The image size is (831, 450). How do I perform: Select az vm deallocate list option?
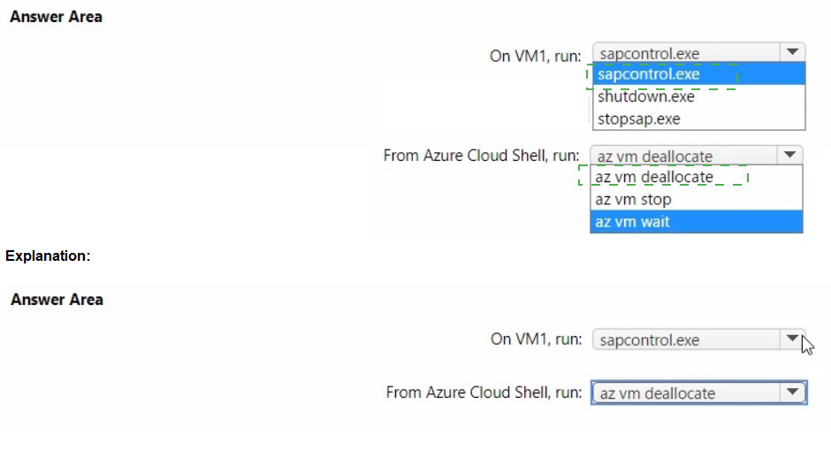pos(654,178)
